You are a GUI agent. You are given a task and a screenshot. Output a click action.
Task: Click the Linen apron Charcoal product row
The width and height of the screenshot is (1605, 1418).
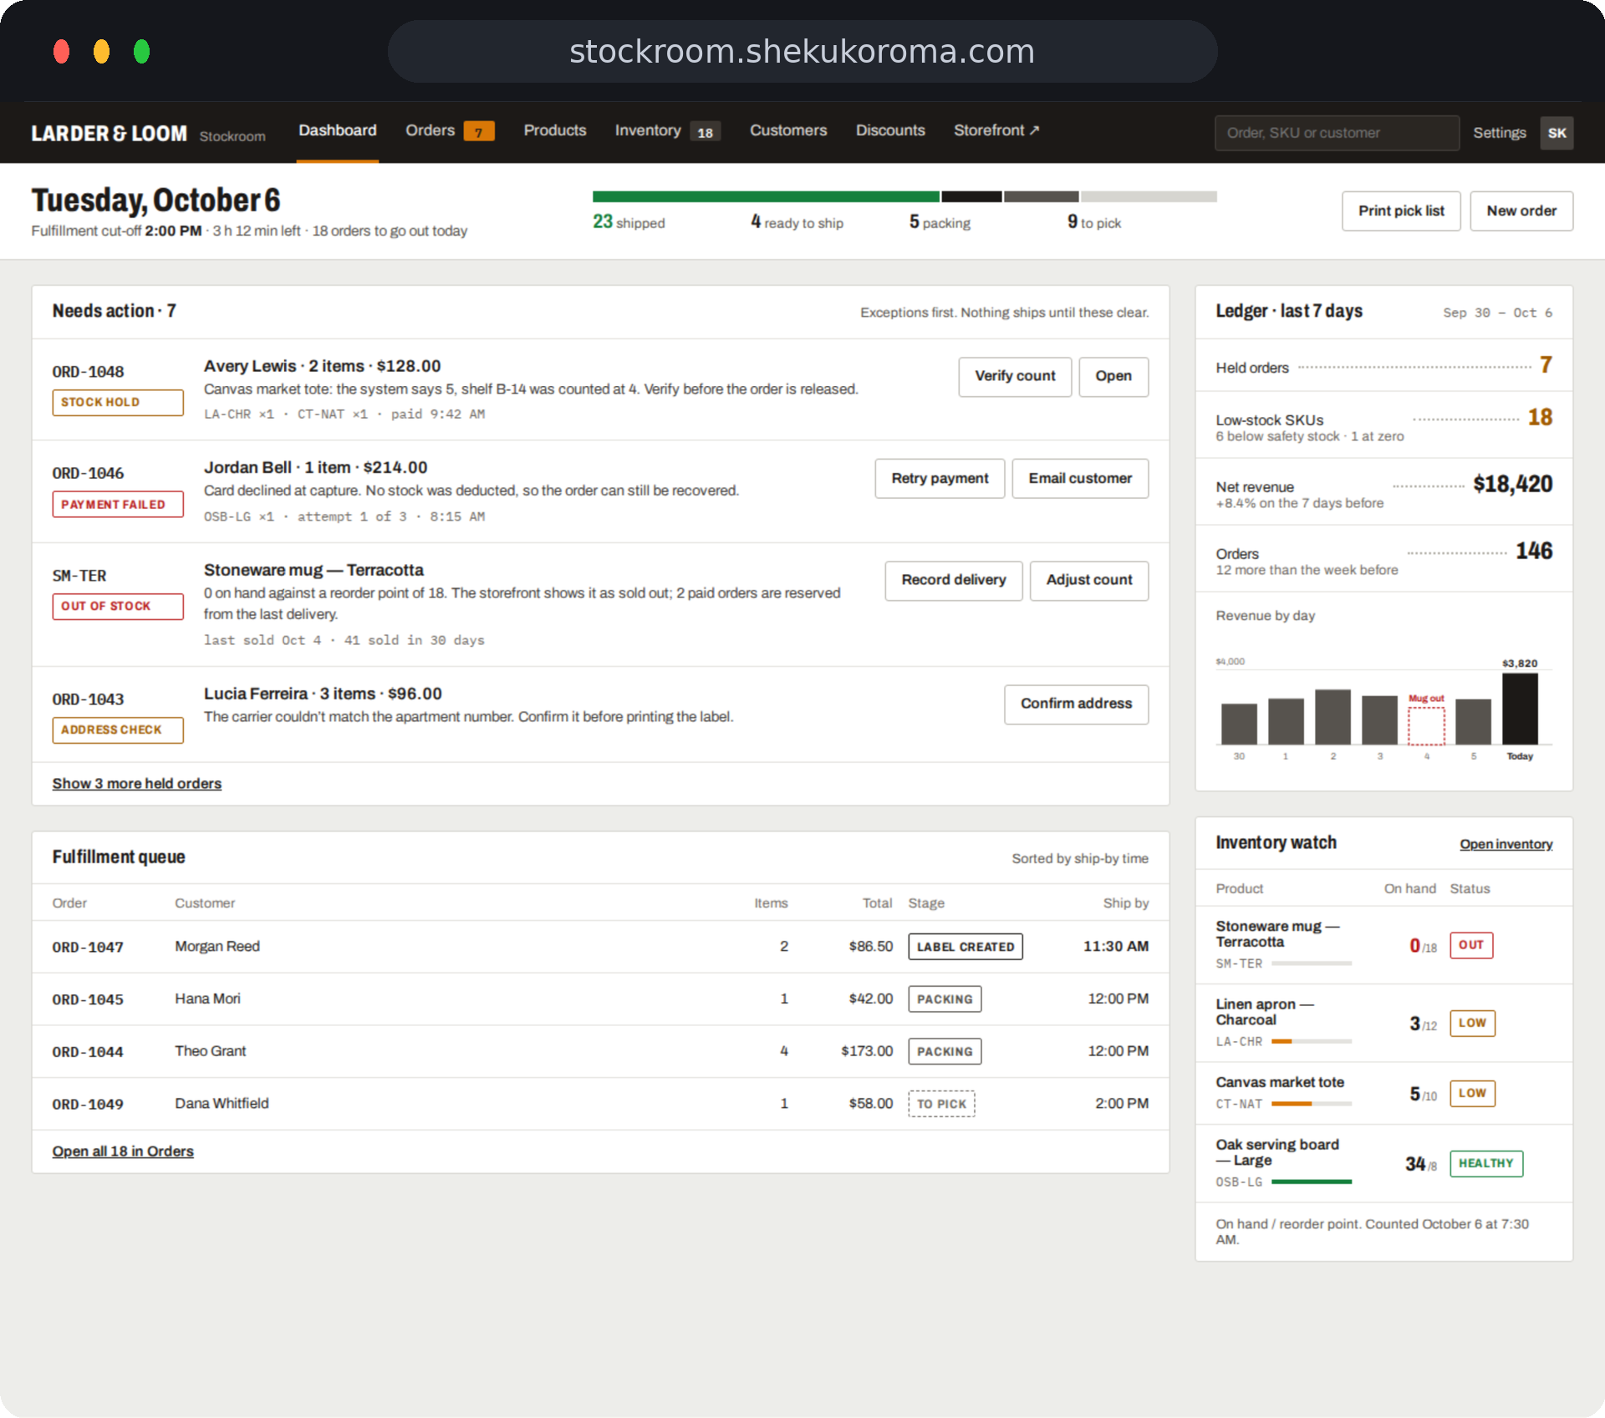point(1383,1023)
